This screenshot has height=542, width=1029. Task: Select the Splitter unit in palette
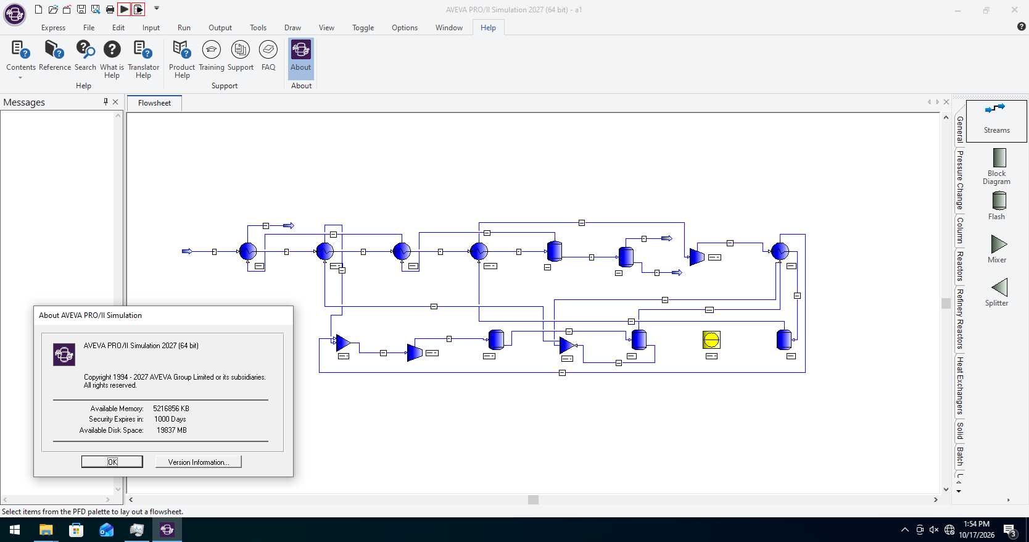996,292
